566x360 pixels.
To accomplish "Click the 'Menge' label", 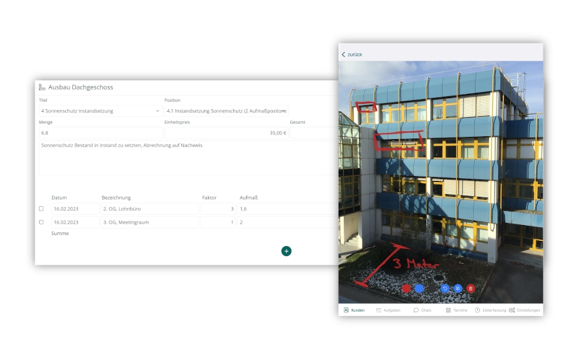I will (46, 122).
